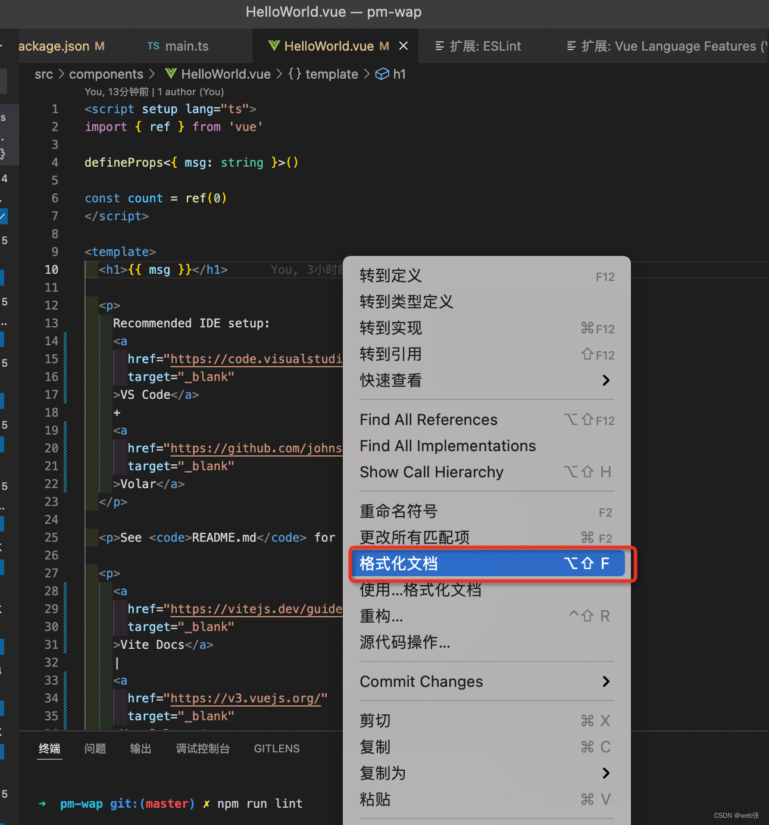Screen dimensions: 769x825
Task: Select the HelloWorld.vue tab
Action: pyautogui.click(x=336, y=46)
